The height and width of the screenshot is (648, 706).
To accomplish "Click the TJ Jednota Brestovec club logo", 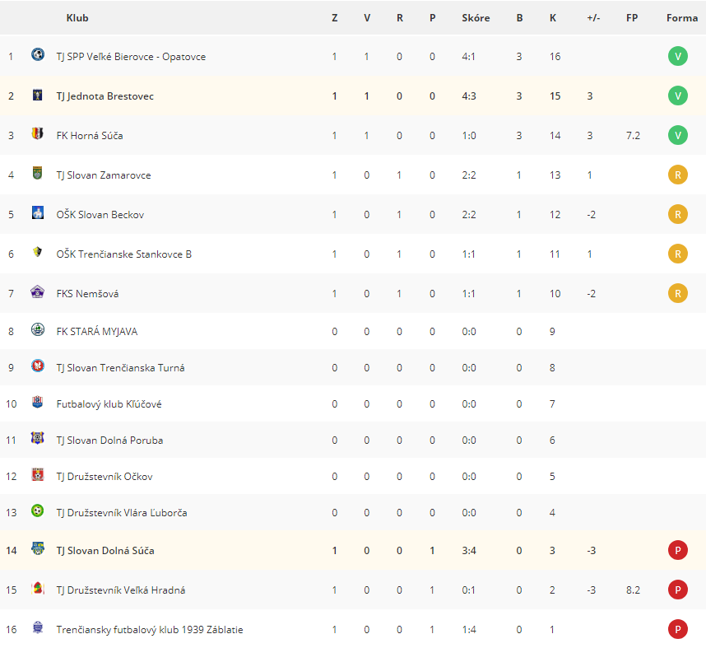I will [38, 95].
